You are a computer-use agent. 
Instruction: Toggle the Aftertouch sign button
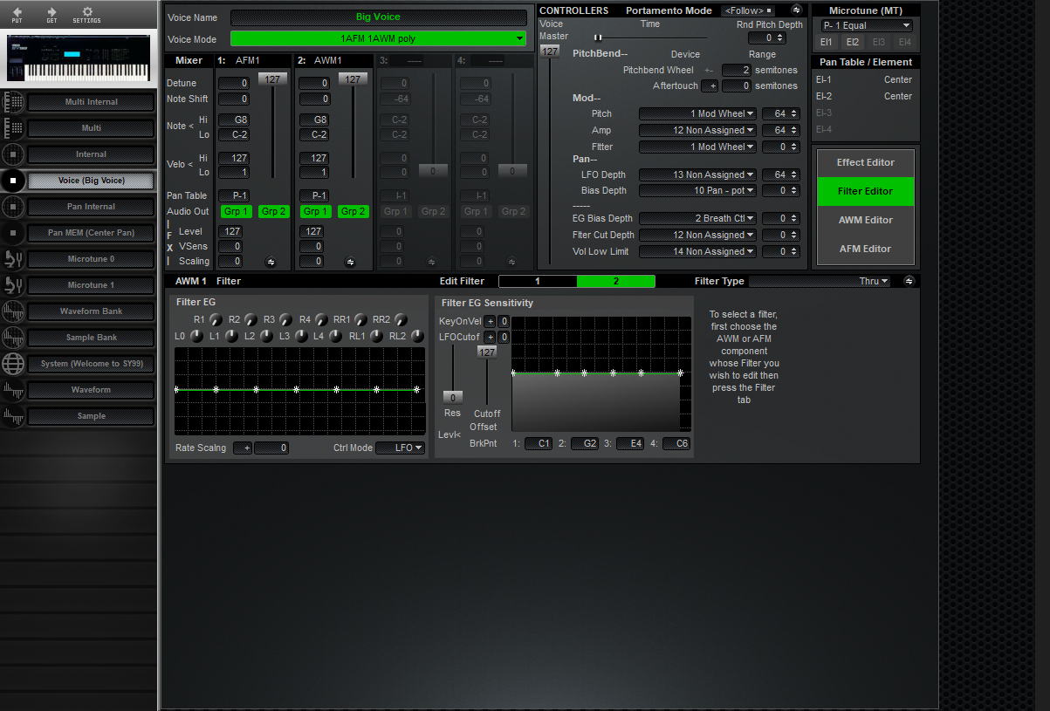[710, 86]
